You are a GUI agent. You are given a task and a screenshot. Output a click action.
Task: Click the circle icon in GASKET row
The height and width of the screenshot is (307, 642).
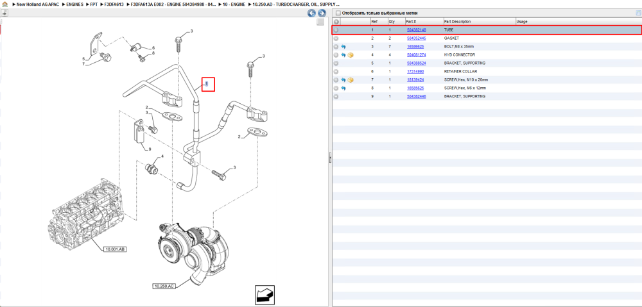pos(336,38)
